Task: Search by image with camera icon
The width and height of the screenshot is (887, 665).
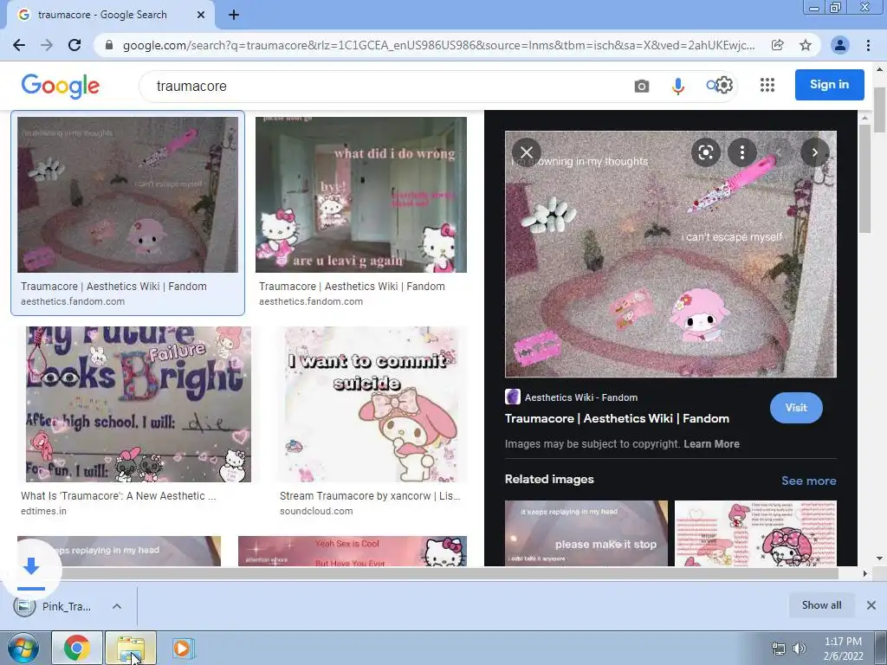Action: point(642,86)
